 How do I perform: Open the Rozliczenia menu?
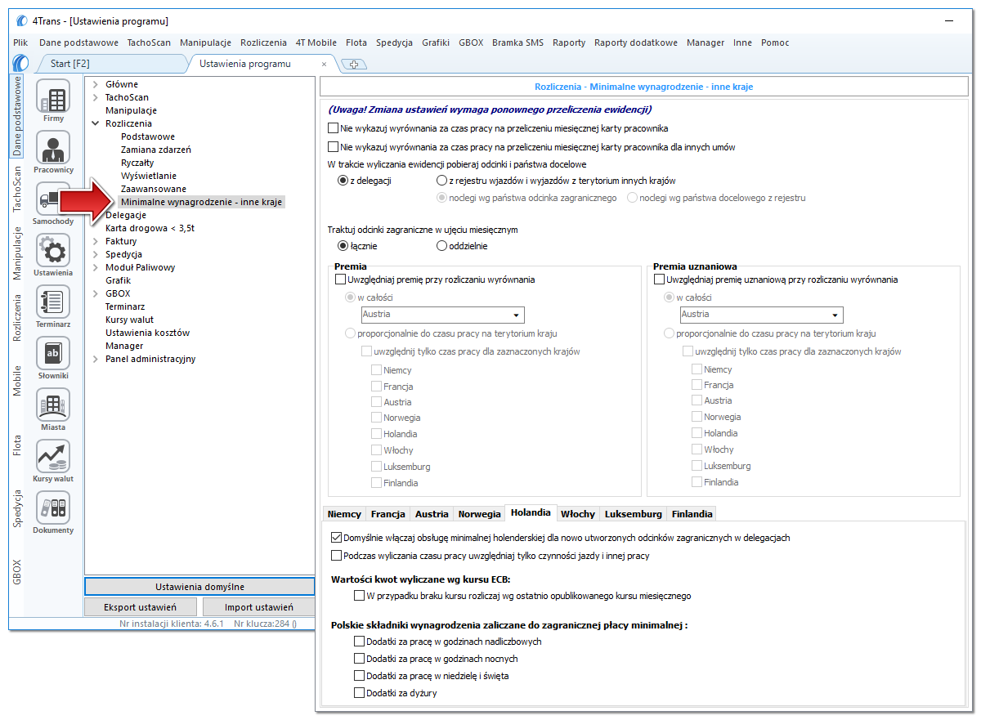[263, 42]
